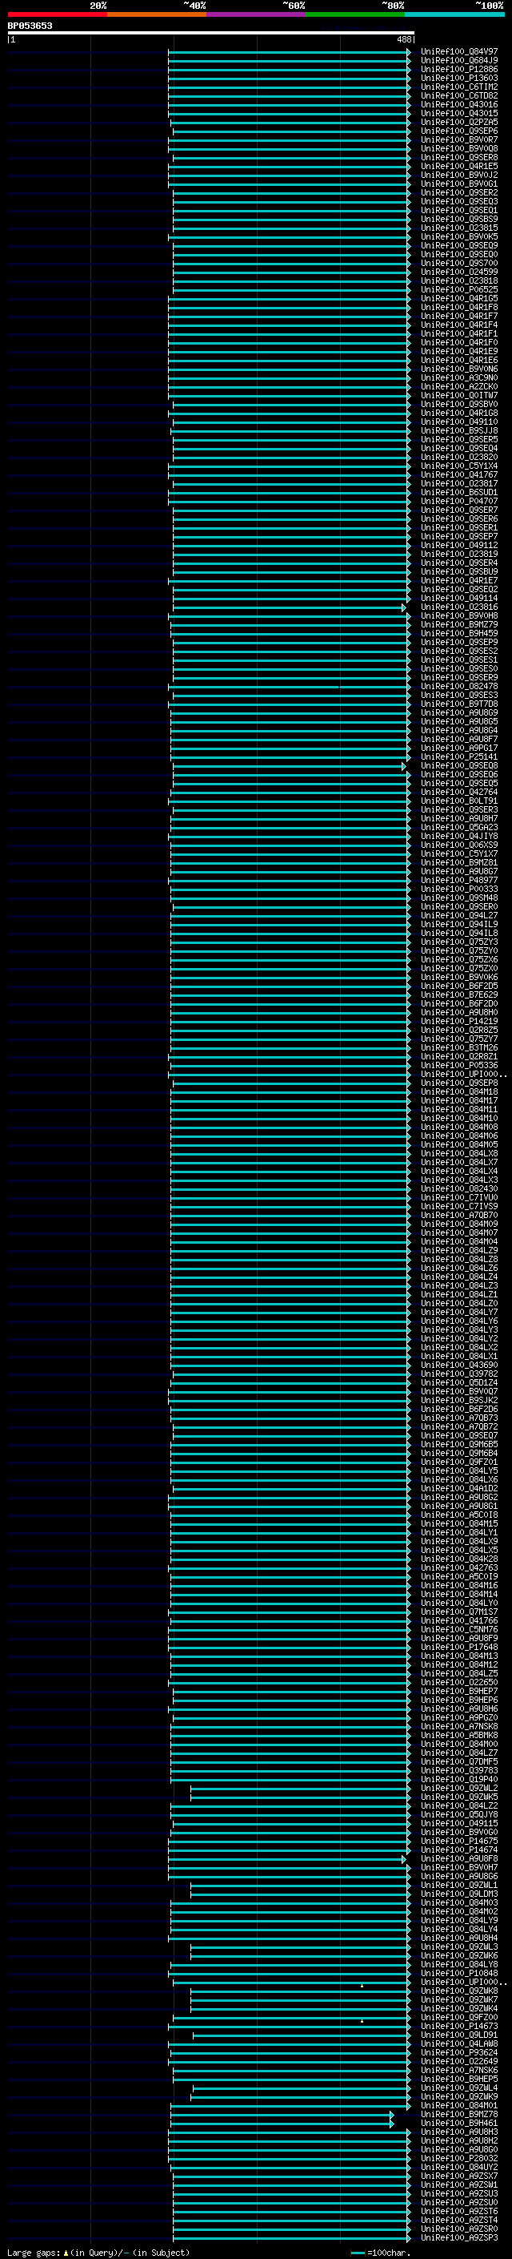
Task: Select hit UniRef100_Q43690
Action: point(459,1365)
